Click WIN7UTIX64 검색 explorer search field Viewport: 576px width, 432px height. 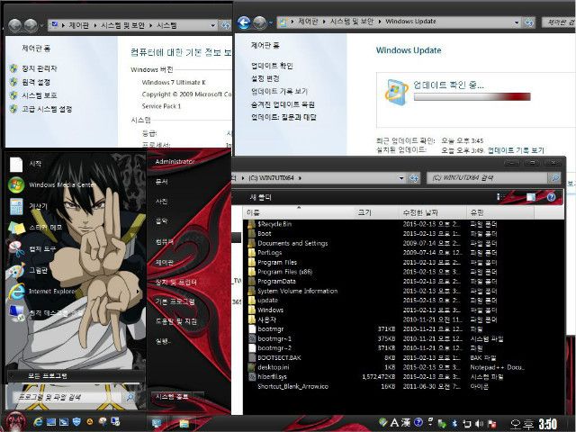pyautogui.click(x=488, y=178)
